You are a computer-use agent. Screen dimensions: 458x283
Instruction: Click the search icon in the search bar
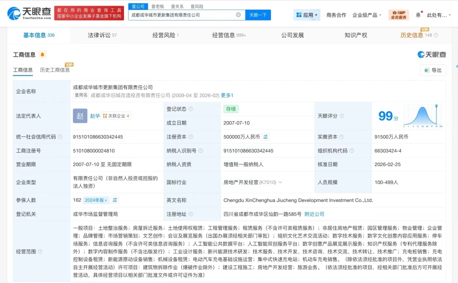239,15
